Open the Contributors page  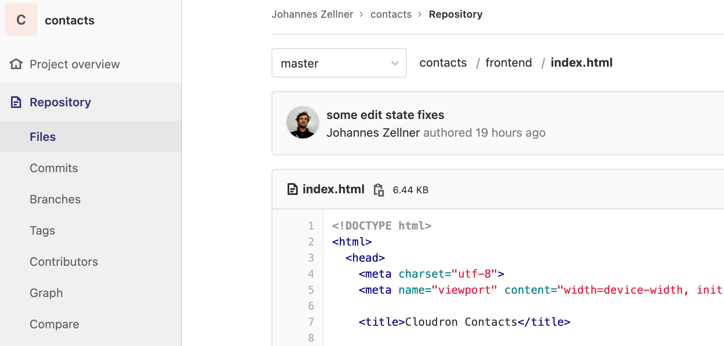64,262
